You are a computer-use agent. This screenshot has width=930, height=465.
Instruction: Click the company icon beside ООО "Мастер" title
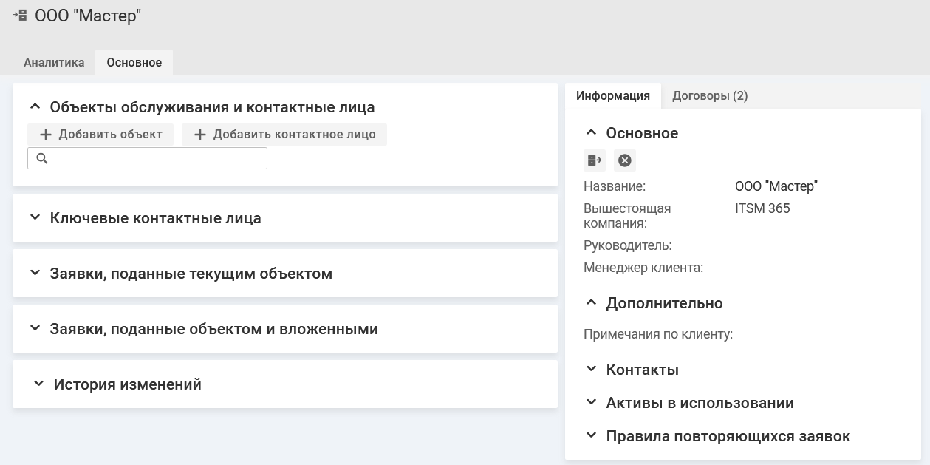(x=20, y=16)
